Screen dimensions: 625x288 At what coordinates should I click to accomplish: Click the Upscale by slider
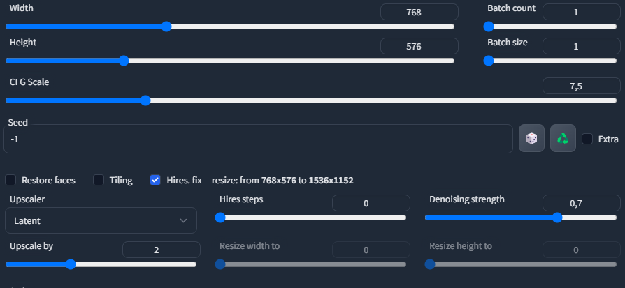(101, 264)
